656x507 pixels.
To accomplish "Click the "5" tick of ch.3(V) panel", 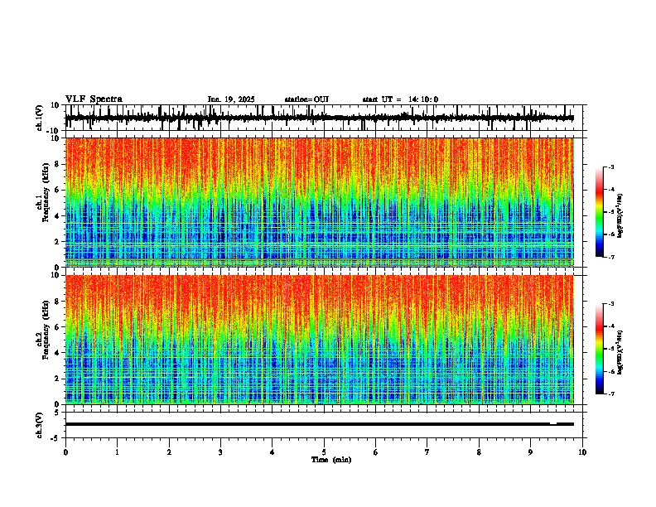I will tap(57, 413).
